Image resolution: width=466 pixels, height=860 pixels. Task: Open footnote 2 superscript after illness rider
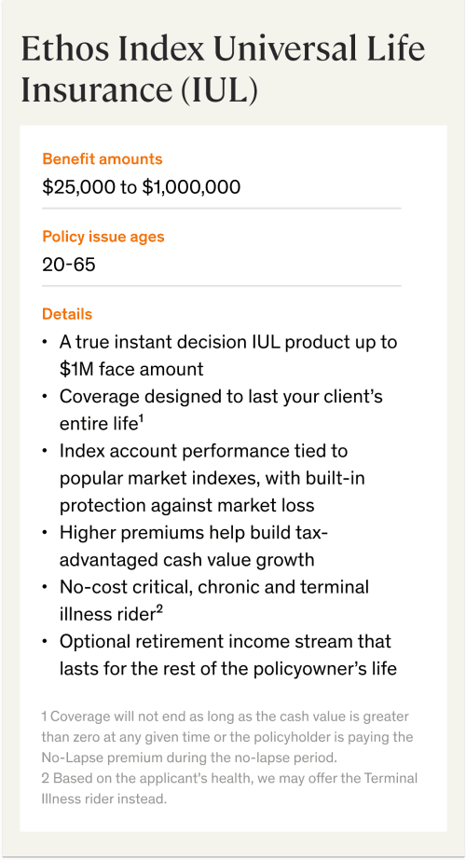pos(159,609)
